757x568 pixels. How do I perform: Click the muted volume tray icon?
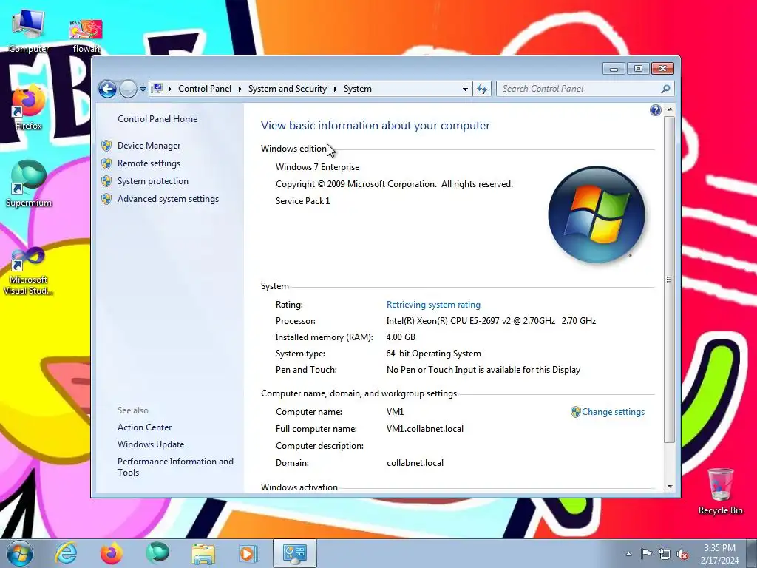[x=682, y=554]
